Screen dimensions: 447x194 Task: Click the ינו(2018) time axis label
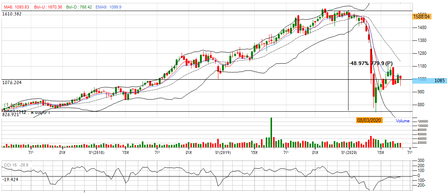pos(97,152)
